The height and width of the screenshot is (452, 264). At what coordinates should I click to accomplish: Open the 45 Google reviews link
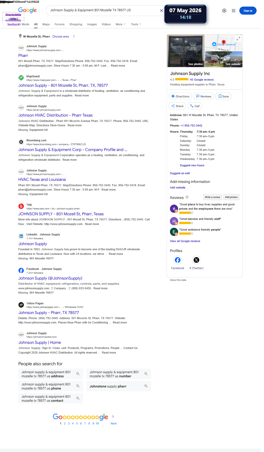pos(202,80)
